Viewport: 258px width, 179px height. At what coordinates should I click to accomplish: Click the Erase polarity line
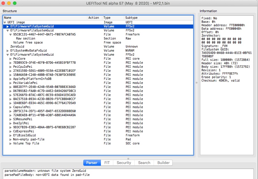[216, 77]
